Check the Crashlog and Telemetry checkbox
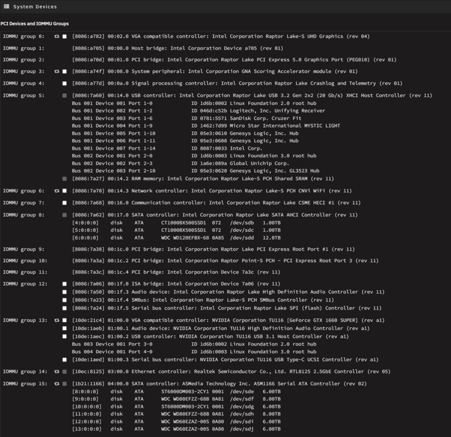The width and height of the screenshot is (451, 437). 65,83
